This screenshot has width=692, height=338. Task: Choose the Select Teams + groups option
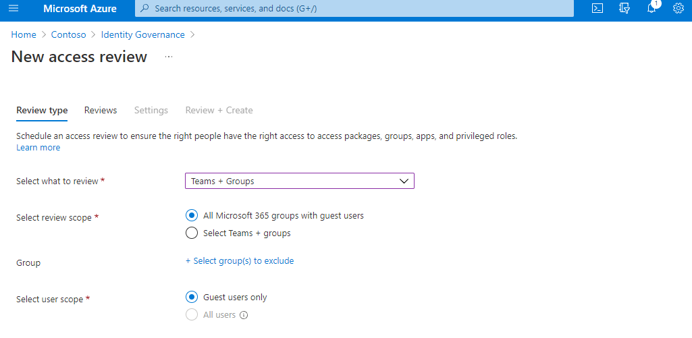point(191,233)
